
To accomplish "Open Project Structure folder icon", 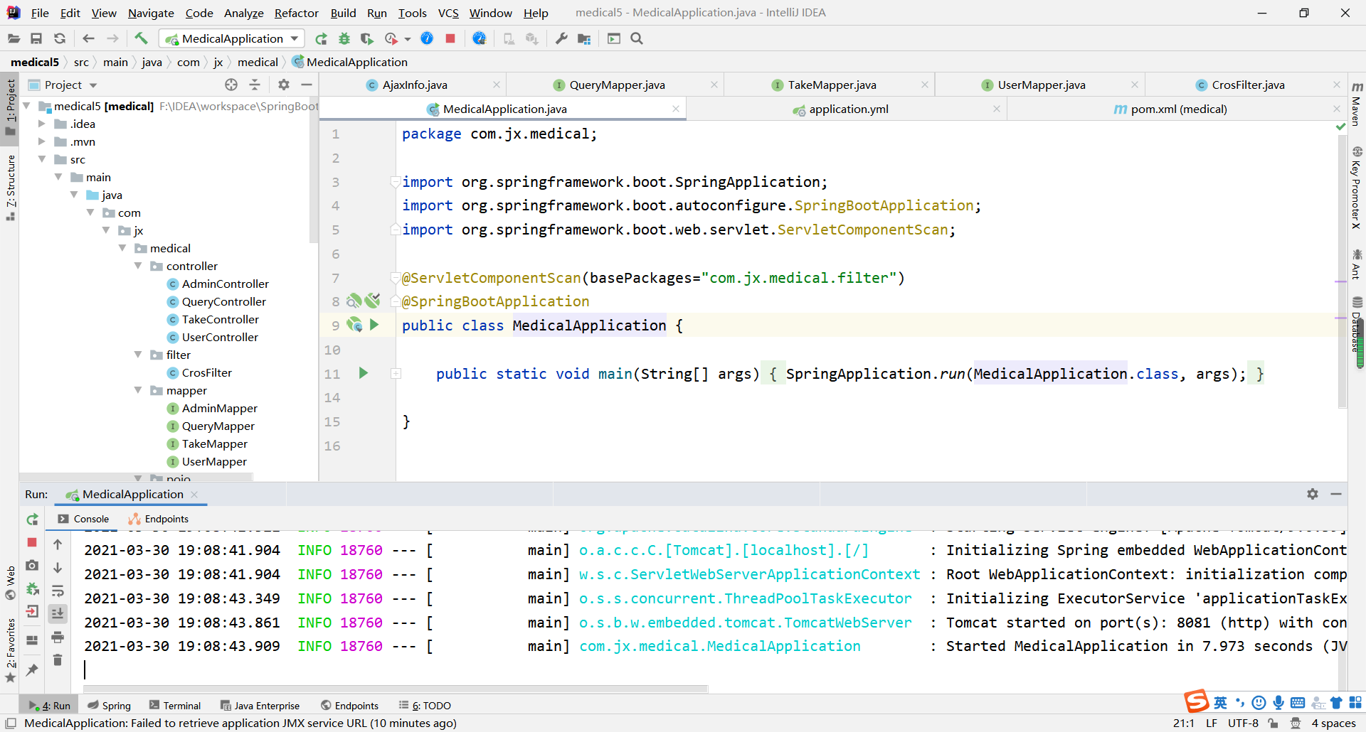I will [584, 38].
